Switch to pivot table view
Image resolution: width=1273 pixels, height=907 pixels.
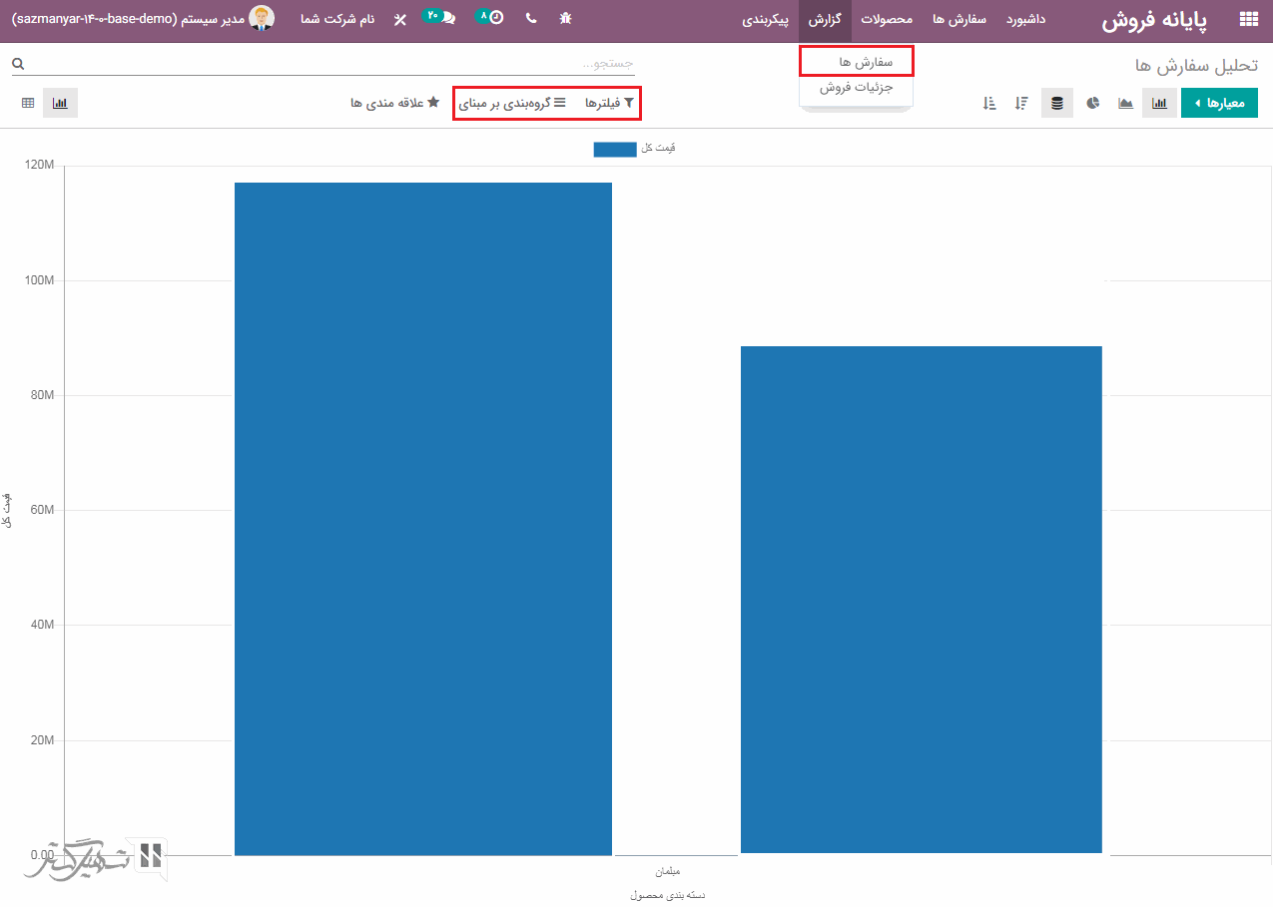(x=28, y=103)
